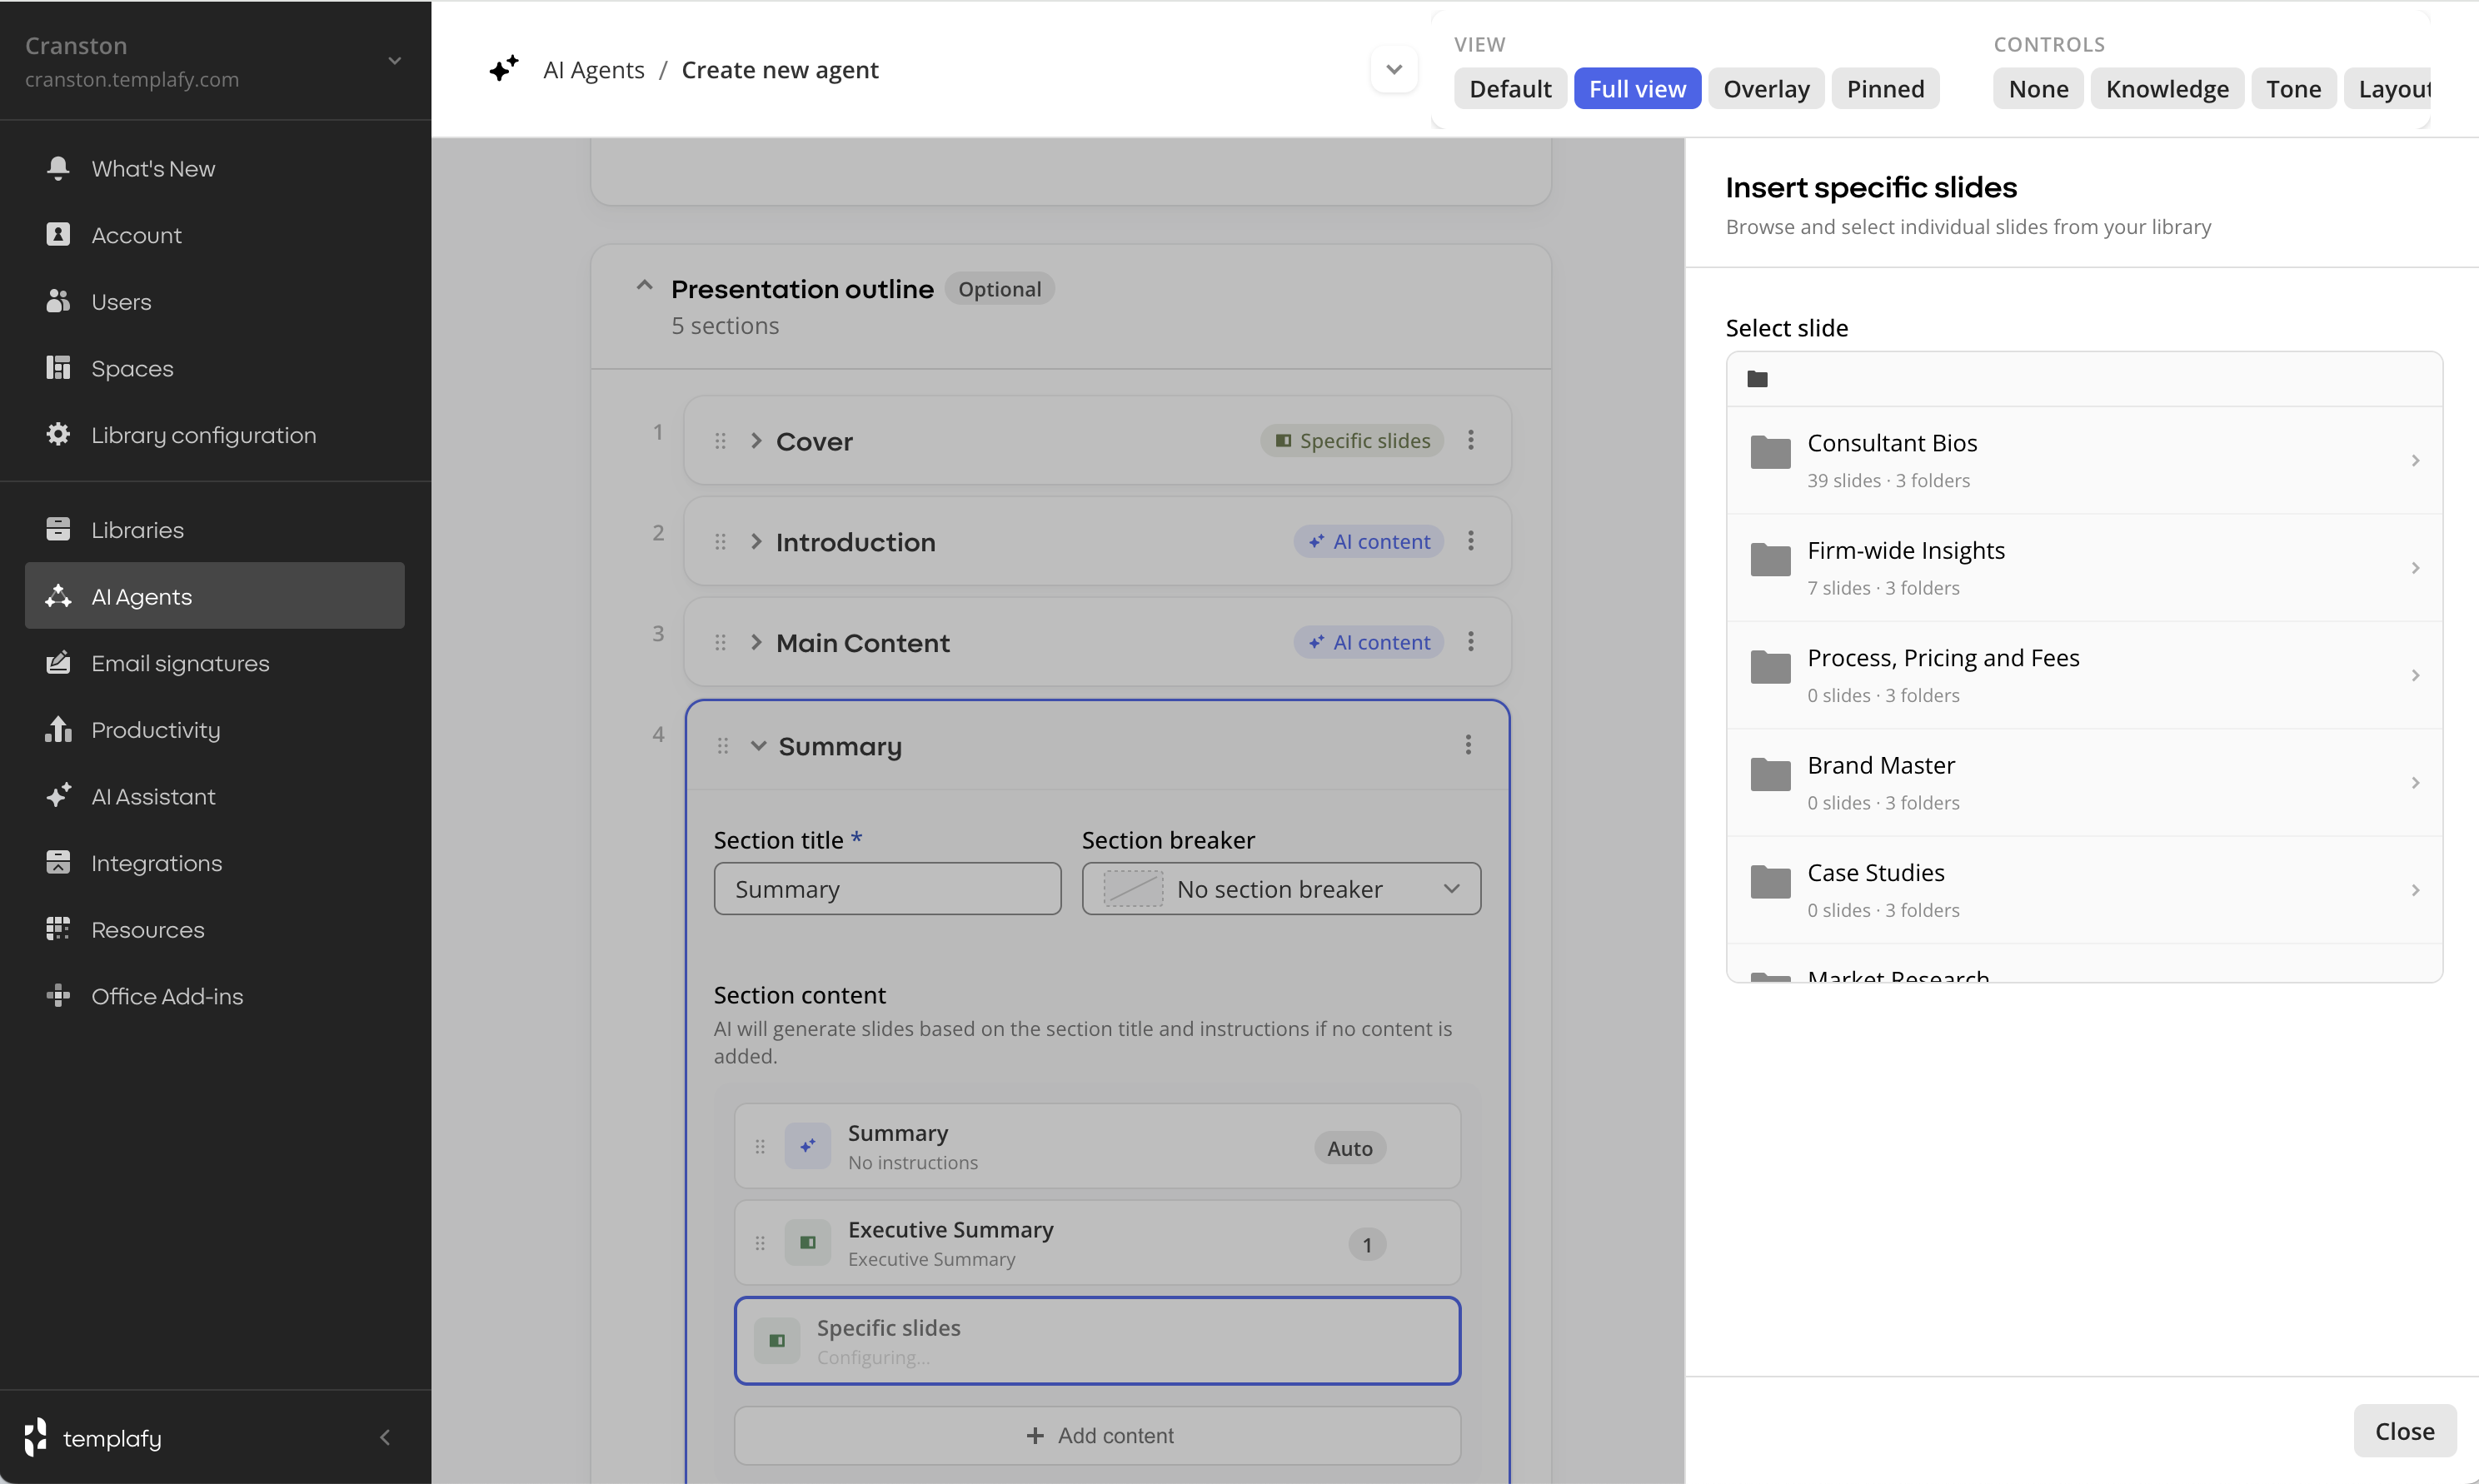The height and width of the screenshot is (1484, 2479).
Task: Grab the Cover section drag handle
Action: [720, 441]
